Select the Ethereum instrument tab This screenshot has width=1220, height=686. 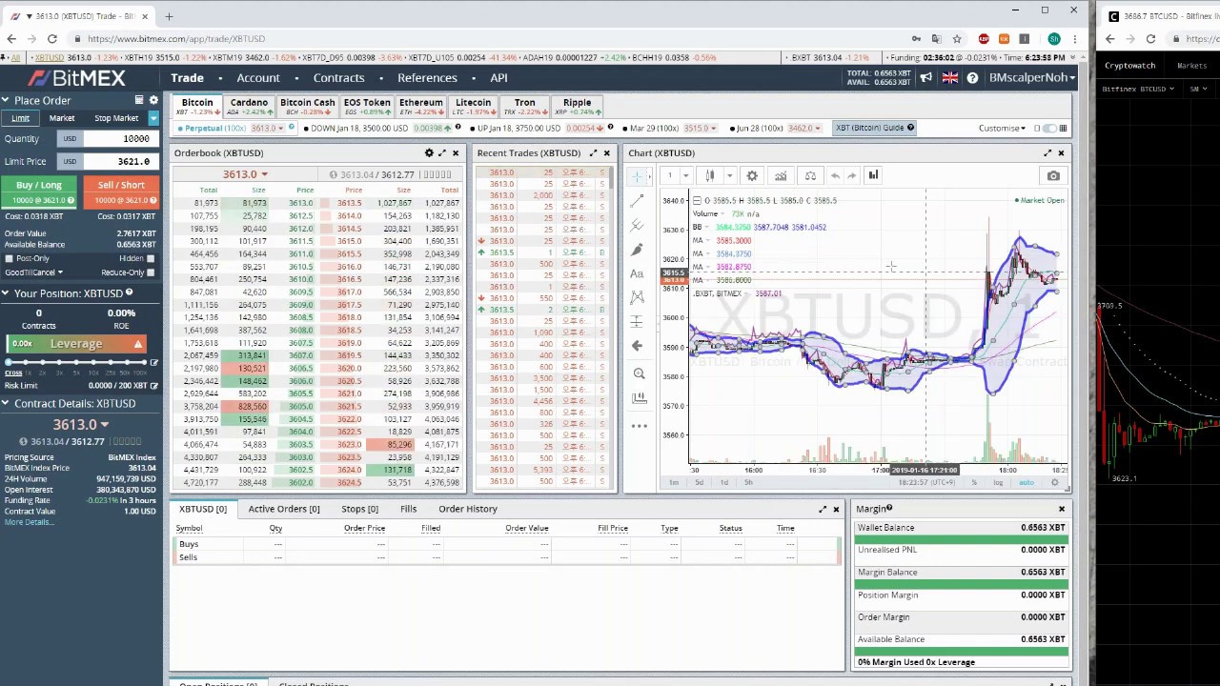pos(420,107)
